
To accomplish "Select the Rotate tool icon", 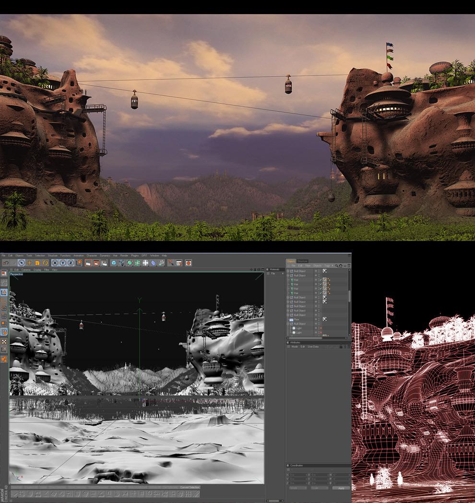I will pyautogui.click(x=45, y=263).
